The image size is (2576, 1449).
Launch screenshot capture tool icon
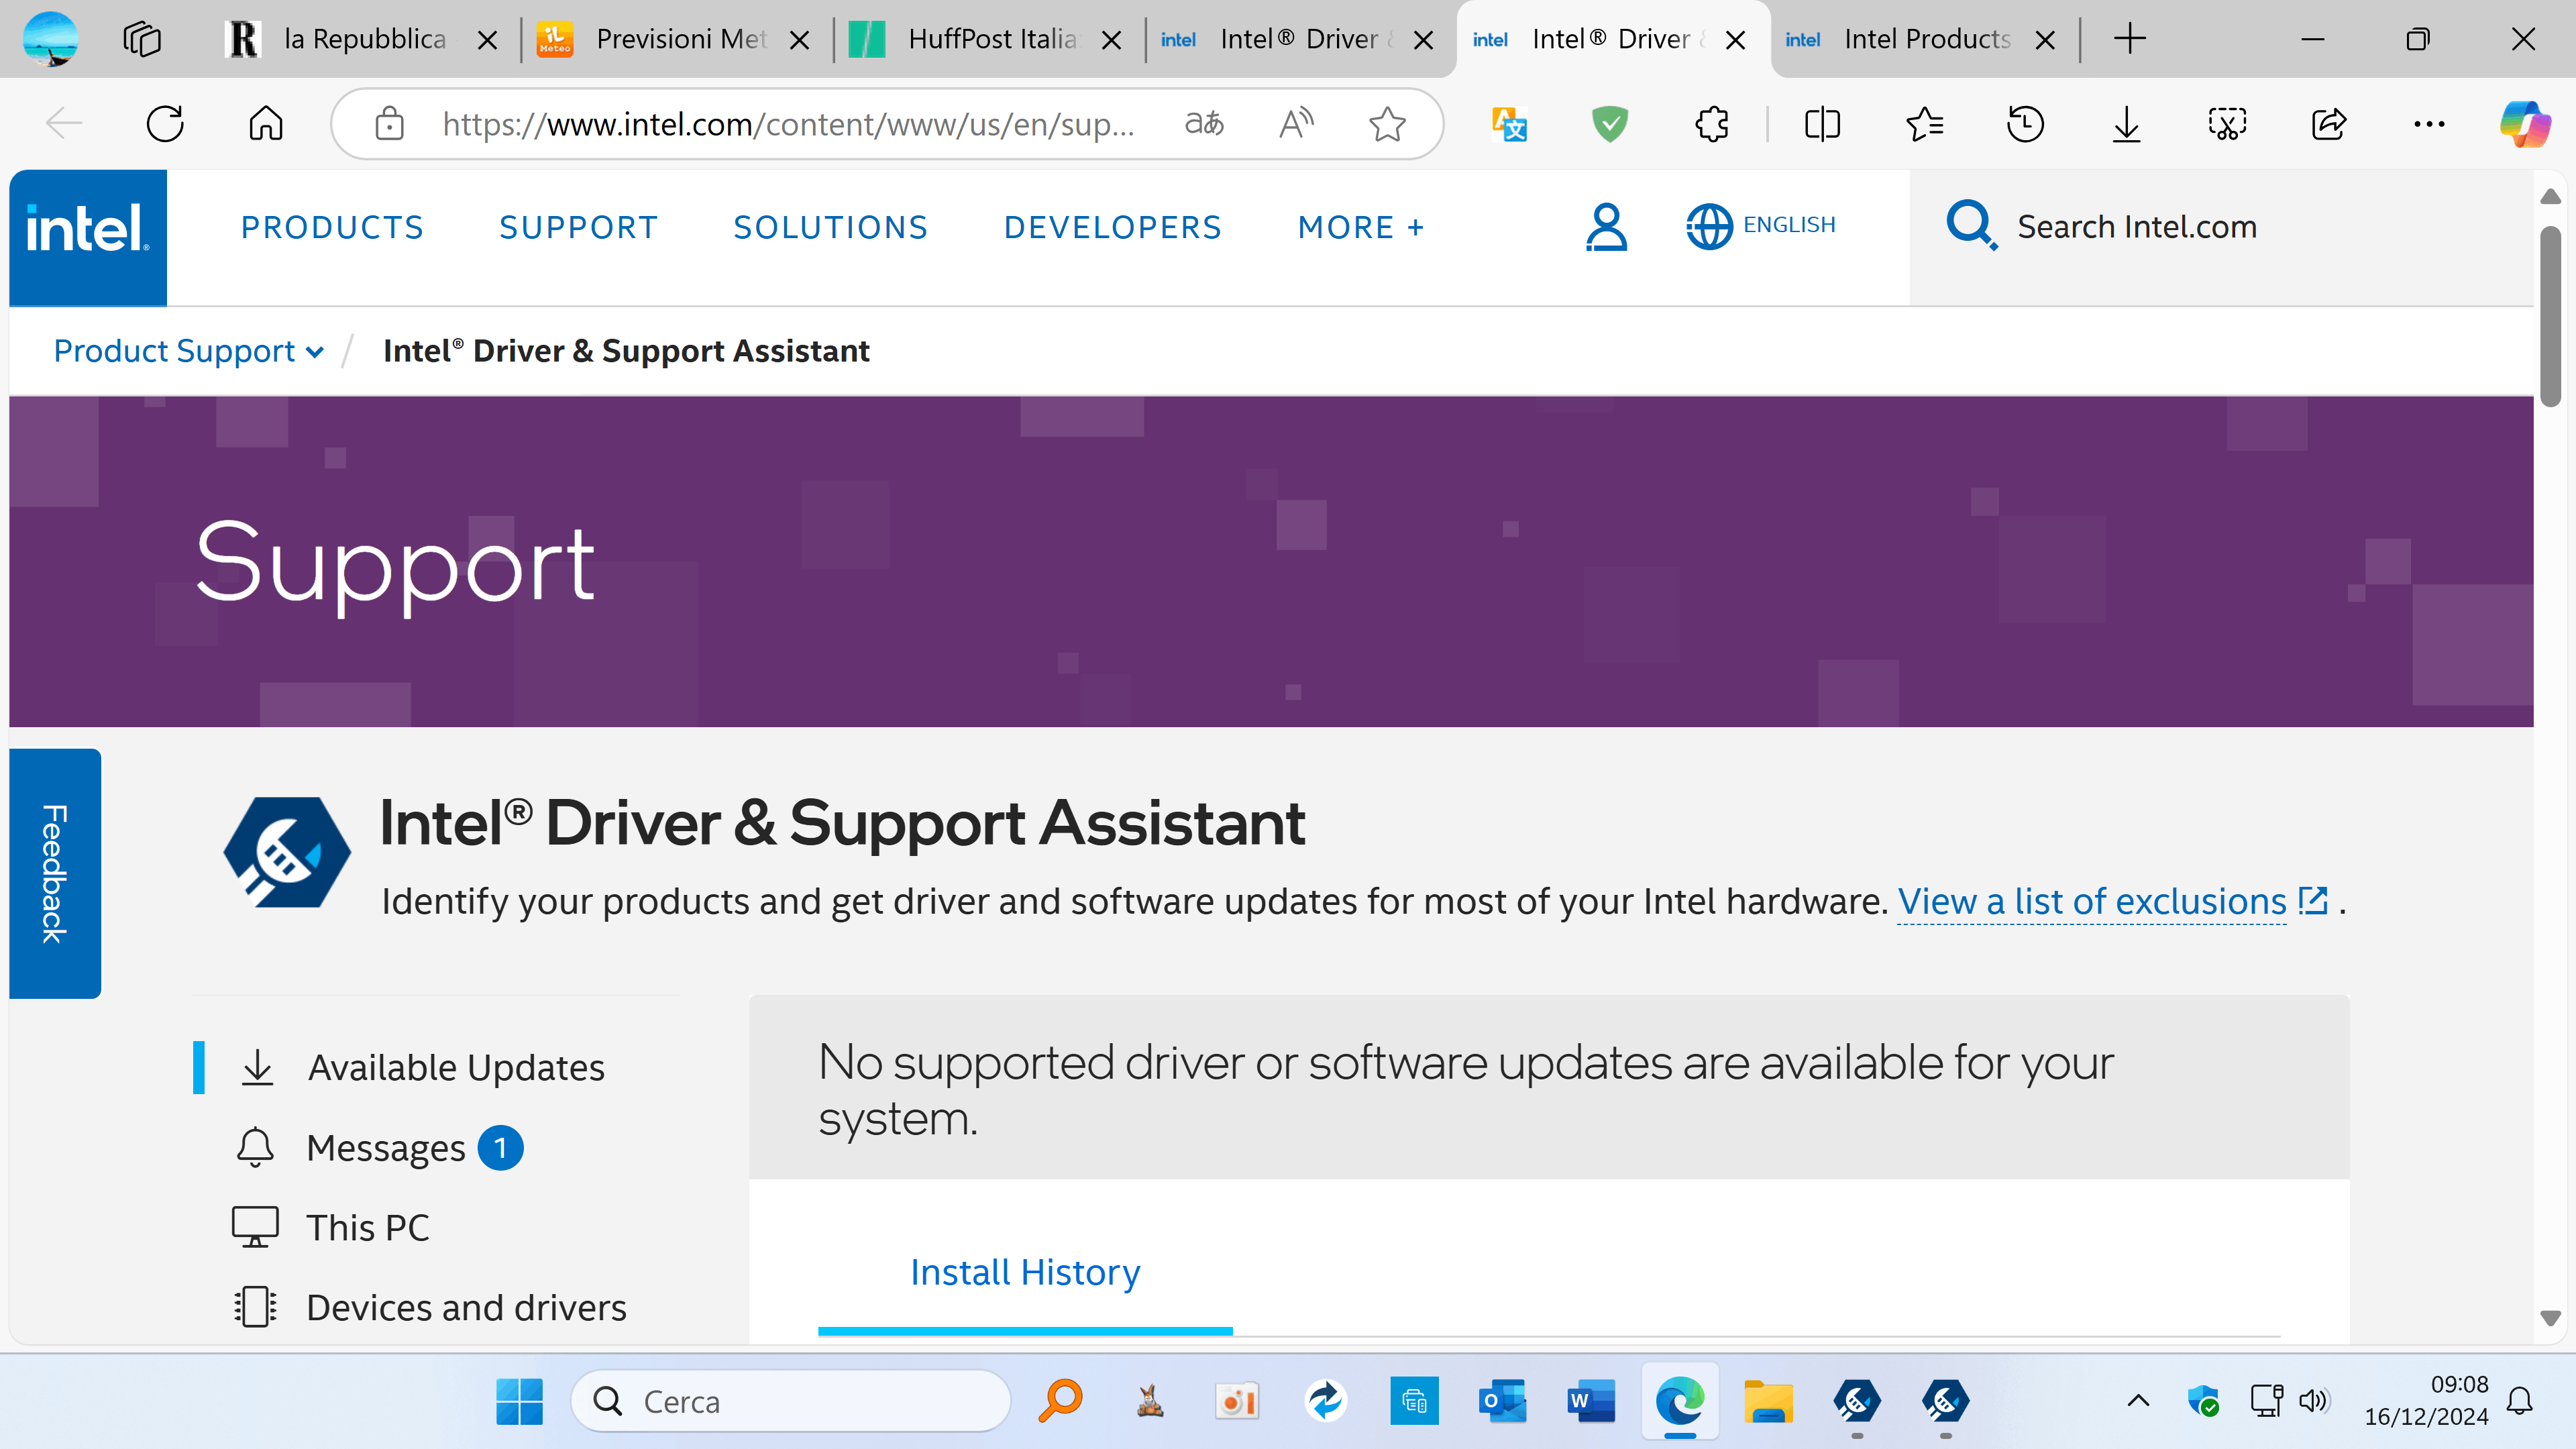[2227, 124]
